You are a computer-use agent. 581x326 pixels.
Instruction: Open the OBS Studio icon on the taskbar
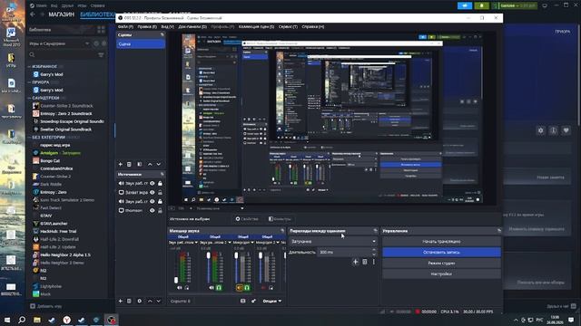click(x=111, y=320)
